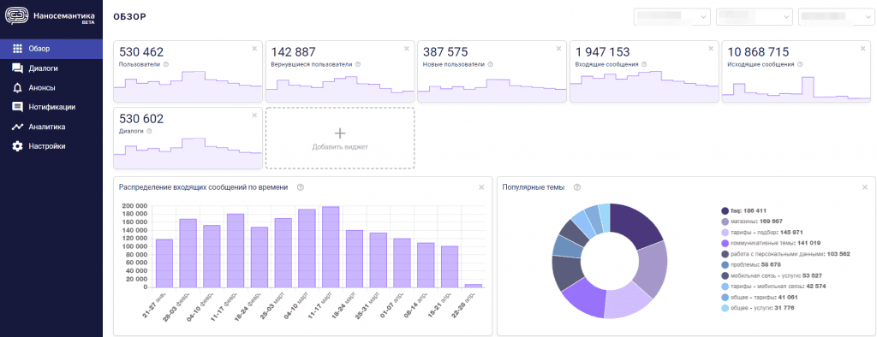Show help for Диалоги widget metric
877x337 pixels.
tap(149, 131)
